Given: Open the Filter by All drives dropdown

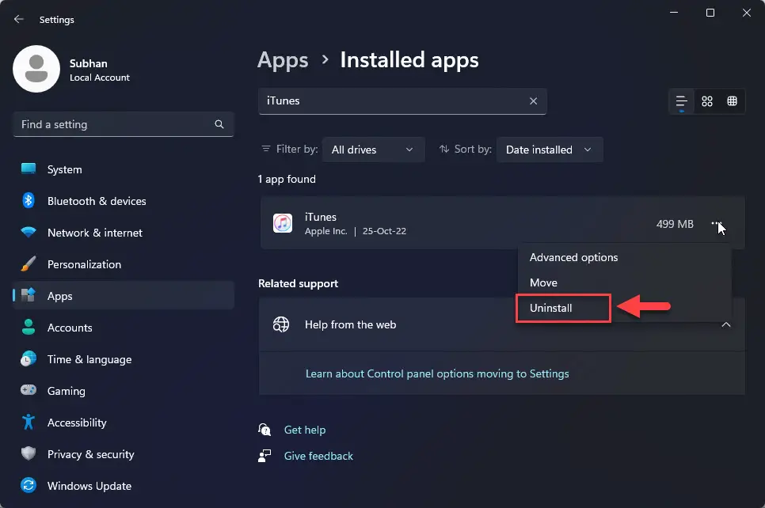Looking at the screenshot, I should point(373,150).
